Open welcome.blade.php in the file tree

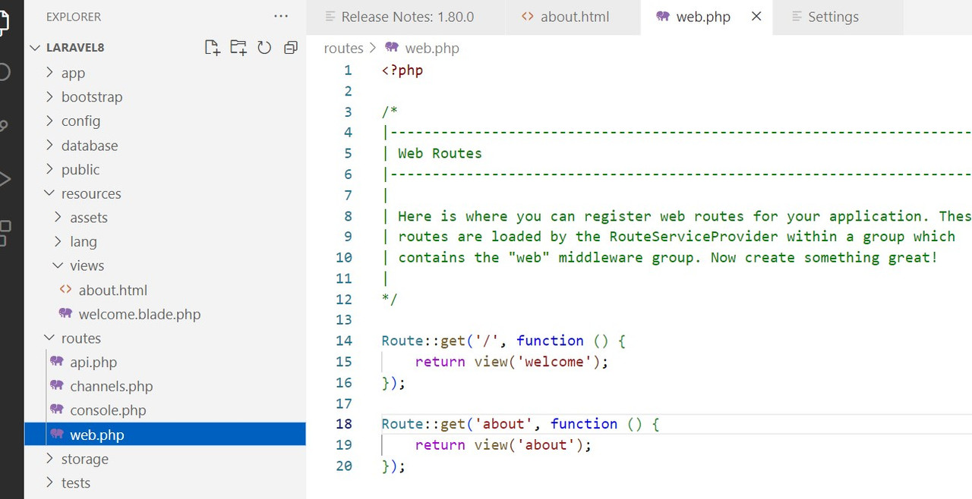point(140,314)
